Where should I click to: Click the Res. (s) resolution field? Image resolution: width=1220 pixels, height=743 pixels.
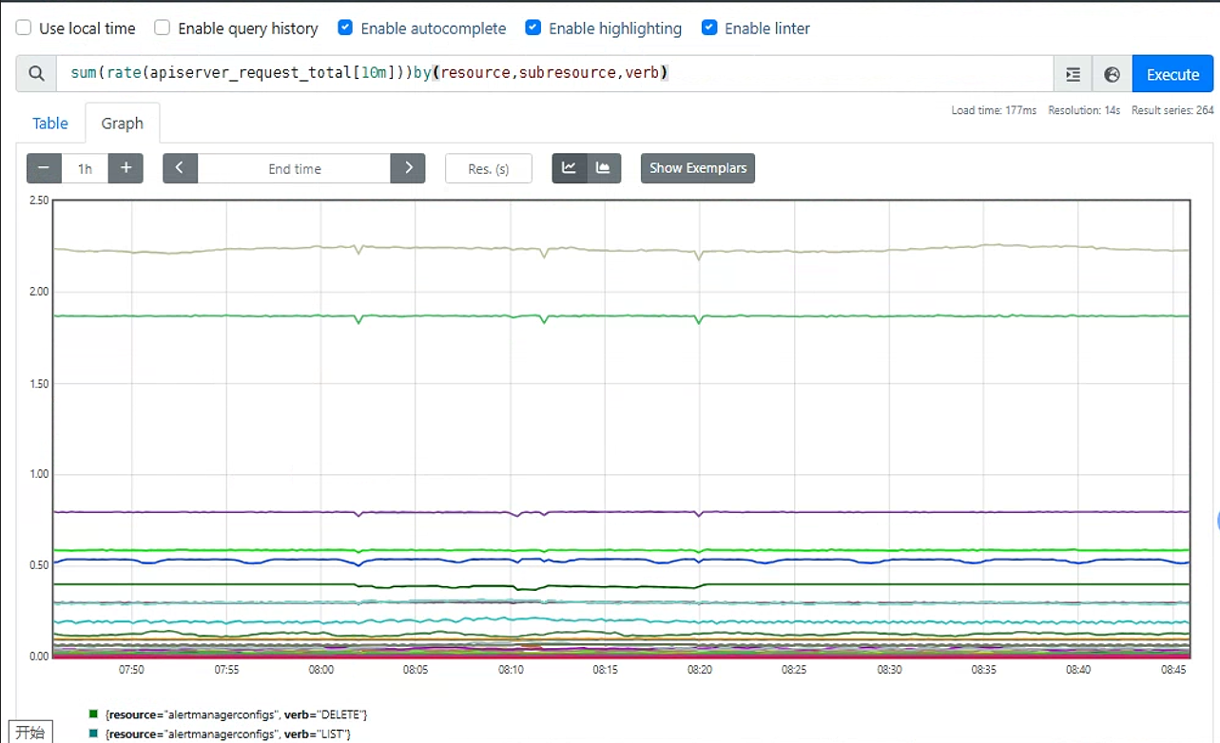489,168
